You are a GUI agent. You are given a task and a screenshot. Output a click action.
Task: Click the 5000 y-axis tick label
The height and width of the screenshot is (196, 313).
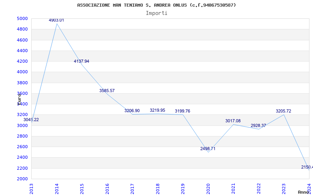(x=22, y=18)
